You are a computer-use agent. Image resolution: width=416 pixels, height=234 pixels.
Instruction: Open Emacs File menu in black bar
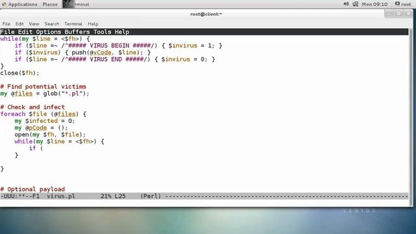[x=7, y=32]
